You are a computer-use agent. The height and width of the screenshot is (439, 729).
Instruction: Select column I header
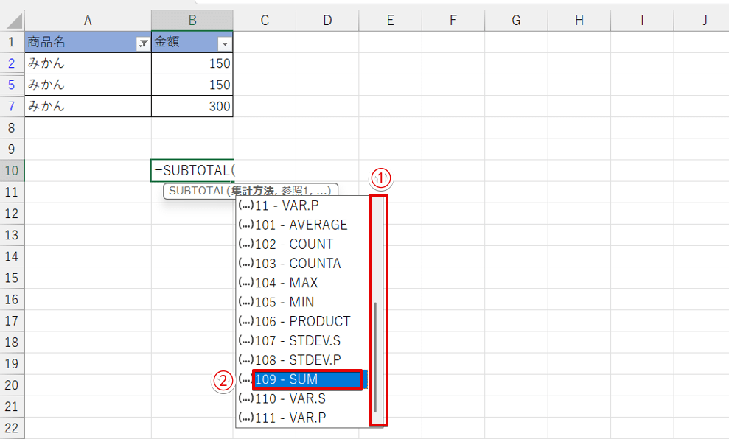[642, 21]
